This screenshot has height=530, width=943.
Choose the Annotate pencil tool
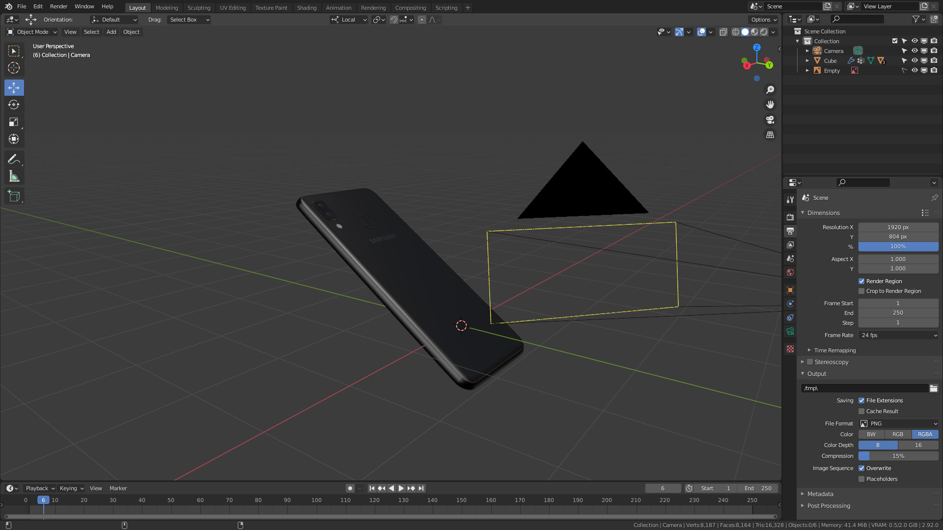pos(14,159)
